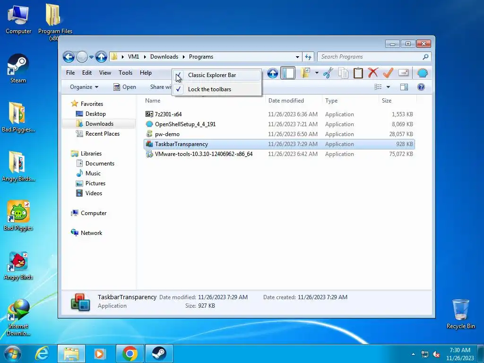Click the Open command button
Image resolution: width=484 pixels, height=363 pixels.
125,87
